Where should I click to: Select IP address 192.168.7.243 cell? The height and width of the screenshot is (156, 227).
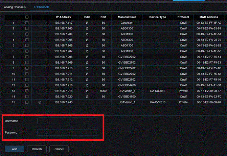tap(64, 102)
